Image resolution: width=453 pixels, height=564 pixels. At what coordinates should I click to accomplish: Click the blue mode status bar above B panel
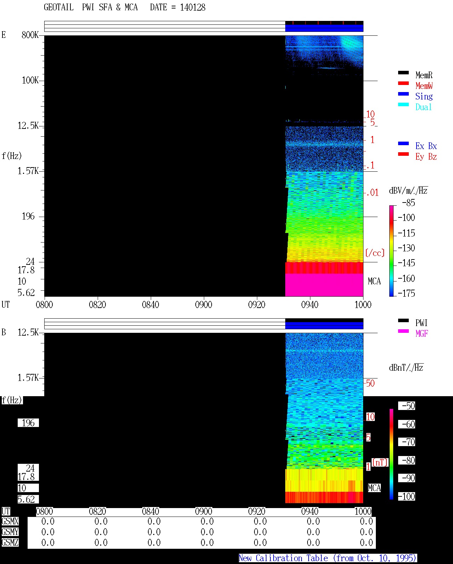pyautogui.click(x=324, y=325)
